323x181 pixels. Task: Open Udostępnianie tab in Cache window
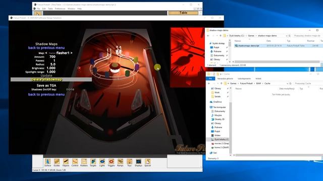(244, 78)
